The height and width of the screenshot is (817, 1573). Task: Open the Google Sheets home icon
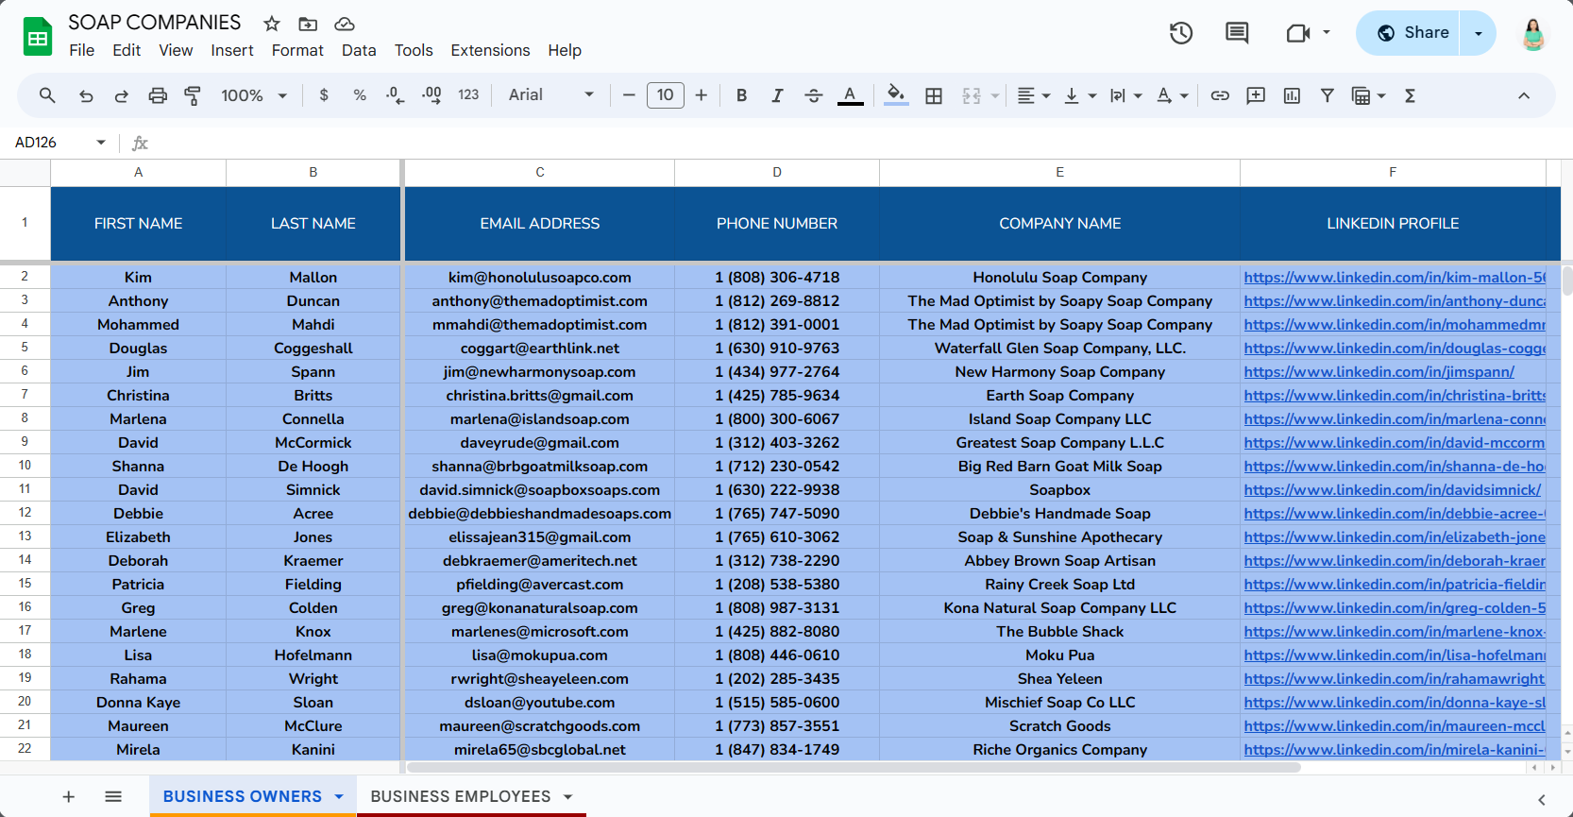coord(38,37)
